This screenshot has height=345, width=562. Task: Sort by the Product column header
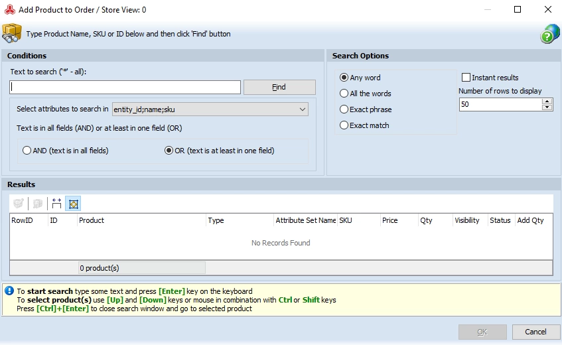click(x=141, y=220)
